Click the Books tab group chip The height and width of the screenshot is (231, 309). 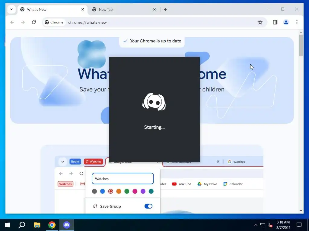(75, 162)
